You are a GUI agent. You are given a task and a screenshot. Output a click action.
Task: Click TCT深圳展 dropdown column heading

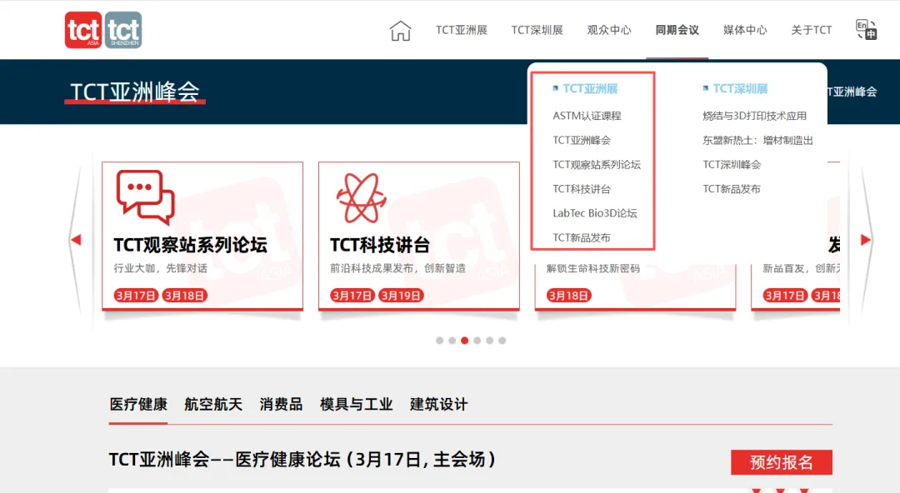[740, 89]
